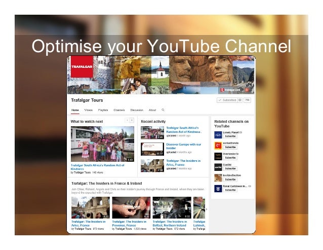This screenshot has height=250, width=323.
Task: Subscribe to the fourth related channel Contiki
Action: click(230, 169)
